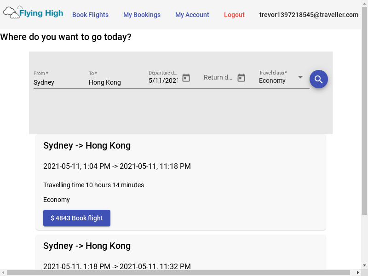Screen dimensions: 368x276
Task: Expand the Travel class dropdown arrow
Action: click(300, 77)
